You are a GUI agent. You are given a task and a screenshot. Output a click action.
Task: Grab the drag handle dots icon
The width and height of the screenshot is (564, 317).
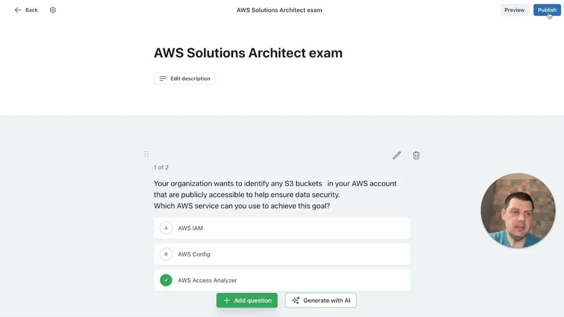click(146, 154)
